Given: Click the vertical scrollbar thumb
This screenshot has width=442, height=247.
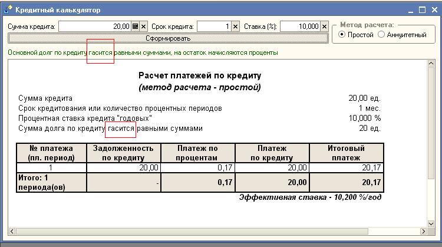Looking at the screenshot, I should tap(431, 123).
